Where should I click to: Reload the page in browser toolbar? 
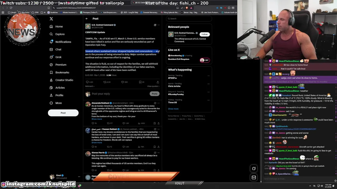tap(11, 8)
